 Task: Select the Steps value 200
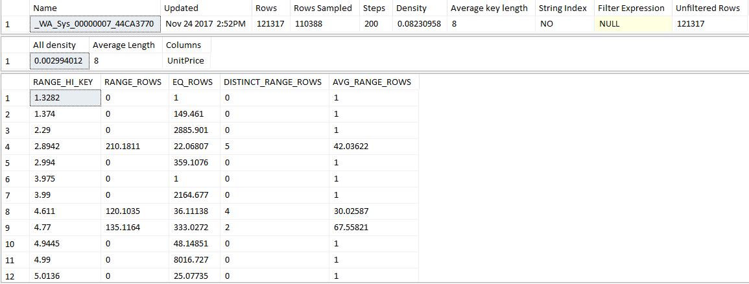[372, 24]
